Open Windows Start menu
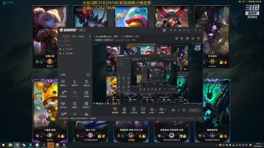 point(3,145)
